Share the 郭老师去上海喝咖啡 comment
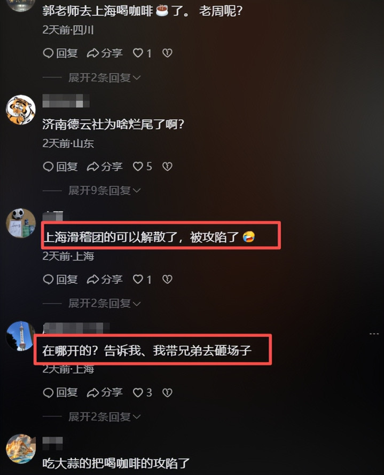This screenshot has width=384, height=475. 105,53
